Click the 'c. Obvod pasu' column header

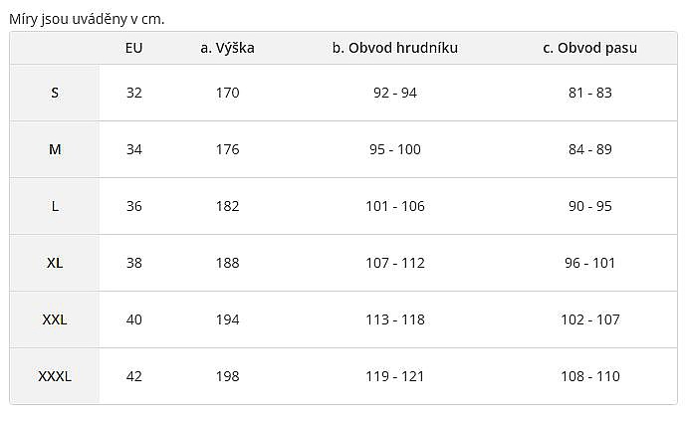pyautogui.click(x=590, y=48)
